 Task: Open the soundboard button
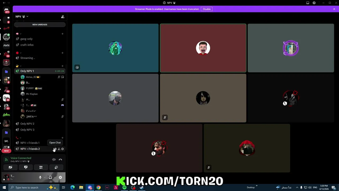pos(56,167)
